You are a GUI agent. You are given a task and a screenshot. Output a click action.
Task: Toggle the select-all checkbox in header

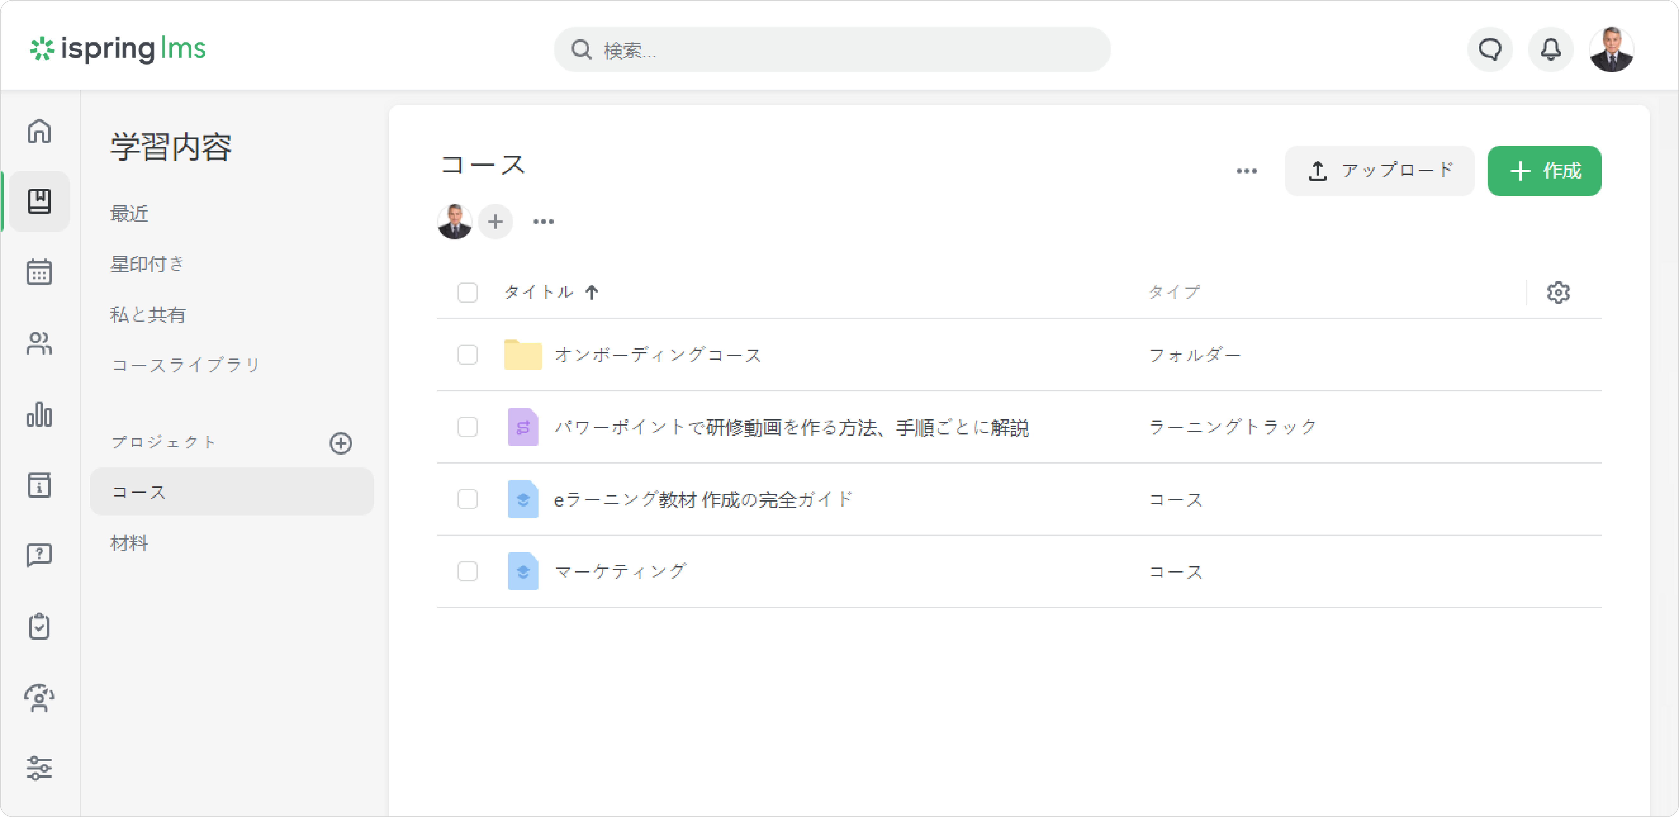pyautogui.click(x=467, y=293)
